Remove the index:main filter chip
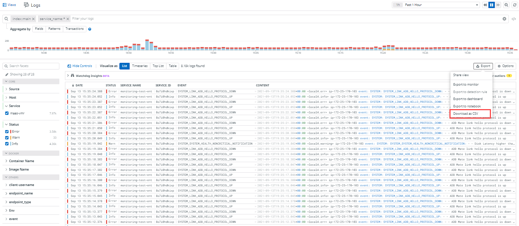Viewport: 519px width, 226px height. click(x=33, y=19)
